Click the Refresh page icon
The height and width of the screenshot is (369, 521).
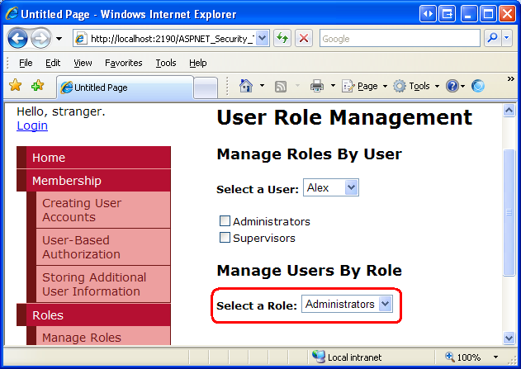(x=282, y=39)
